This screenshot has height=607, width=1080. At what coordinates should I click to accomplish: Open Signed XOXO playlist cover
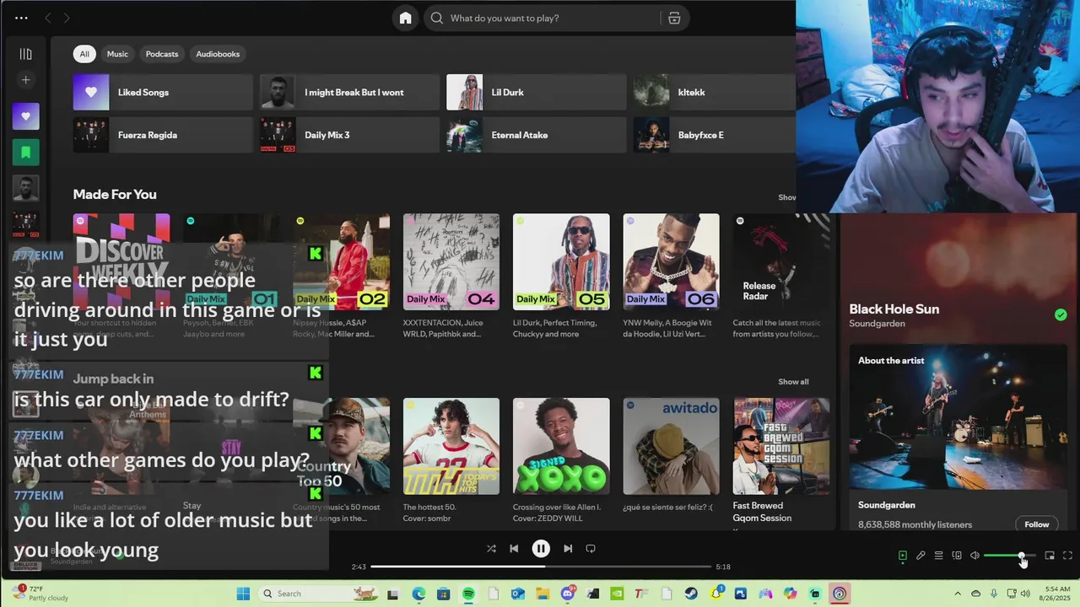(x=561, y=447)
